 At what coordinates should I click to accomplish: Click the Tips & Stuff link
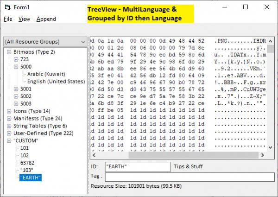pyautogui.click(x=188, y=166)
